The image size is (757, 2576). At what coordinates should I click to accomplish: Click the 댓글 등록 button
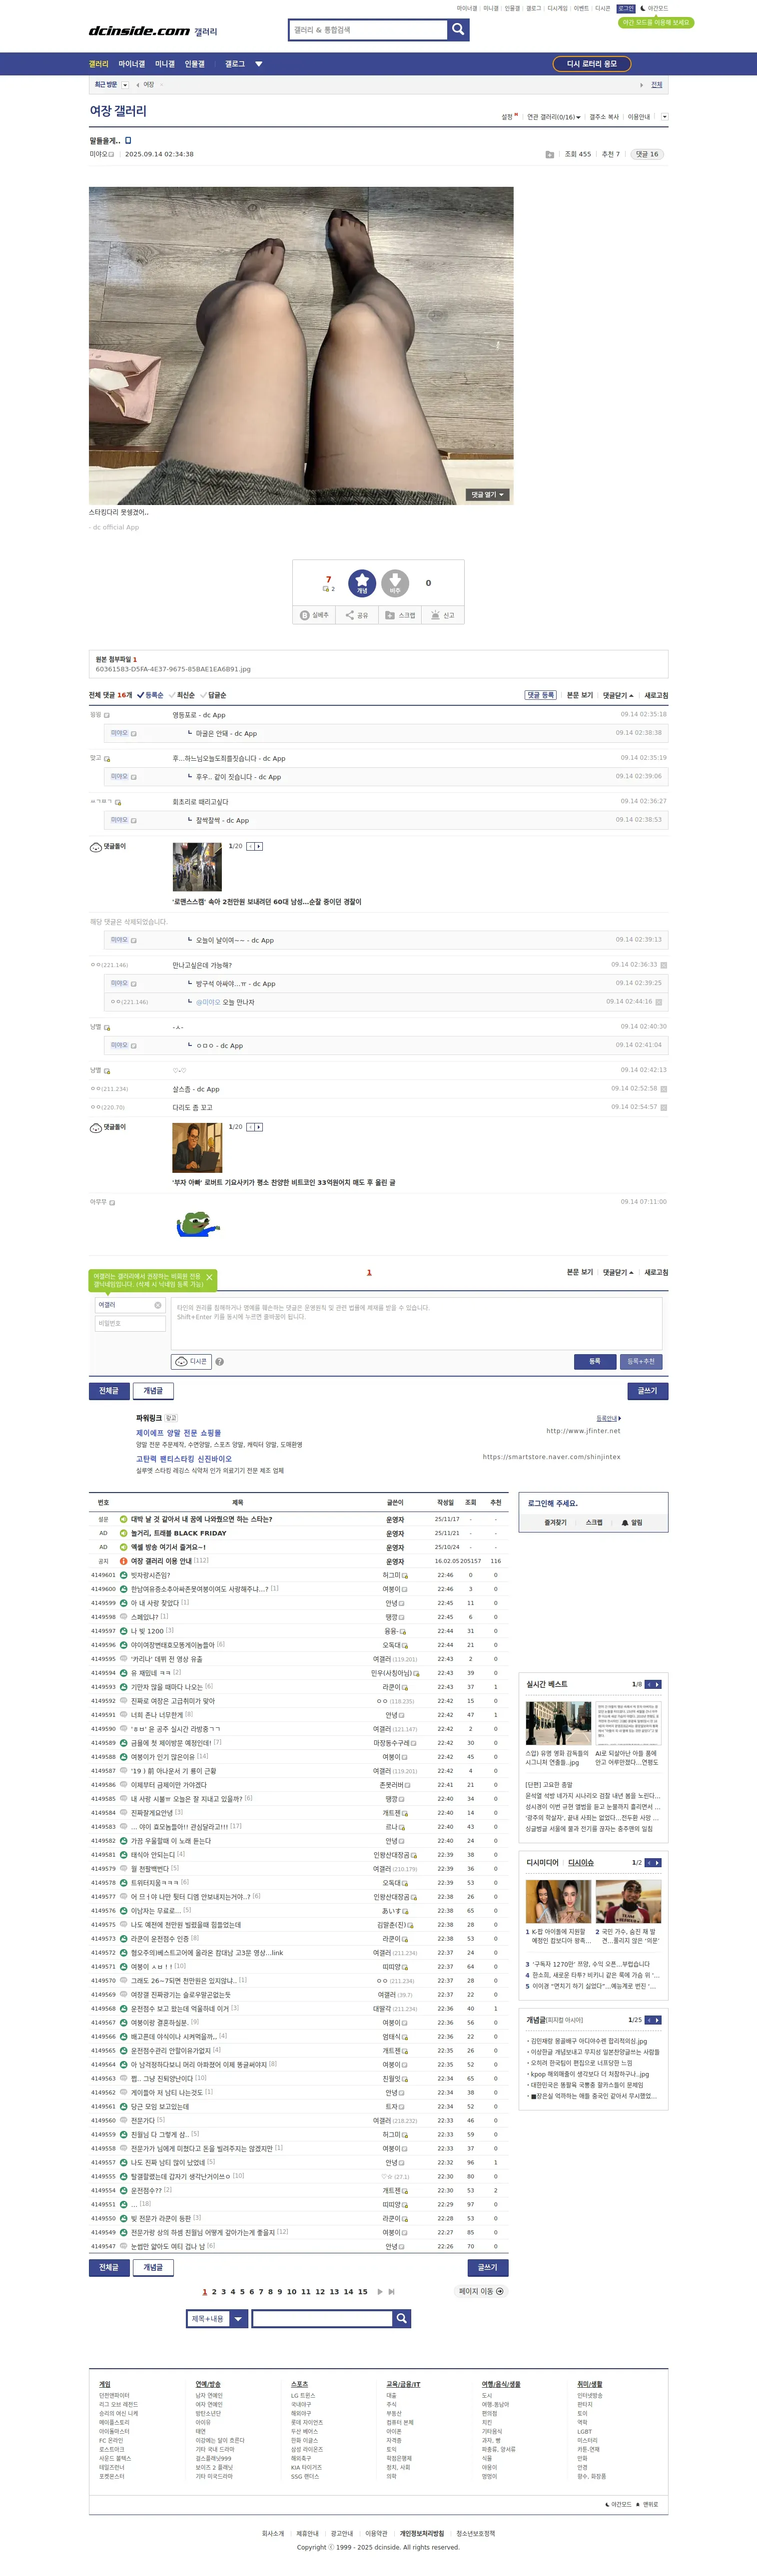click(x=541, y=695)
